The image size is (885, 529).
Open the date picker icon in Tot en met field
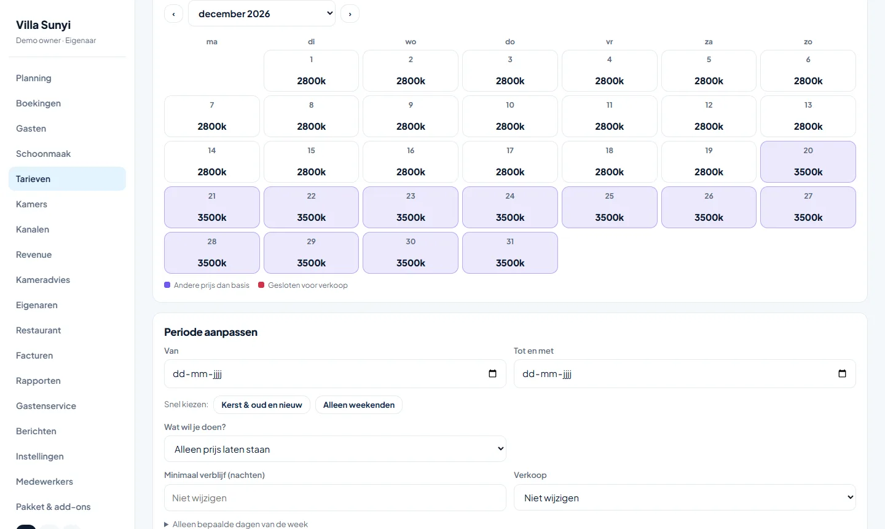click(x=842, y=373)
